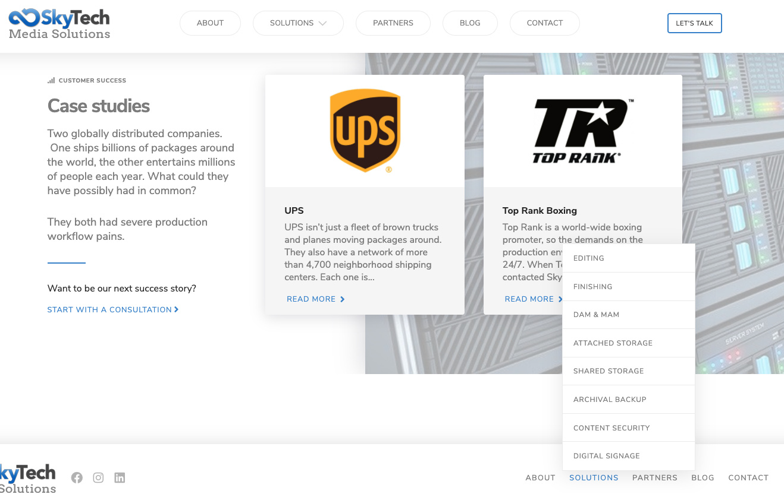The height and width of the screenshot is (494, 784).
Task: Open Start With a Consultation link
Action: (x=113, y=309)
